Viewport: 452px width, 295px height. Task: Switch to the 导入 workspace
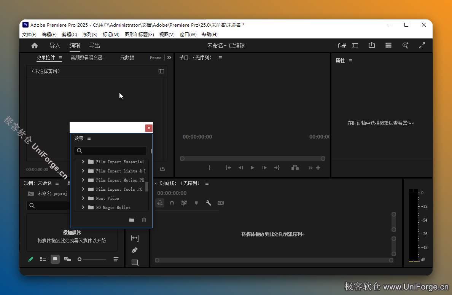(55, 46)
